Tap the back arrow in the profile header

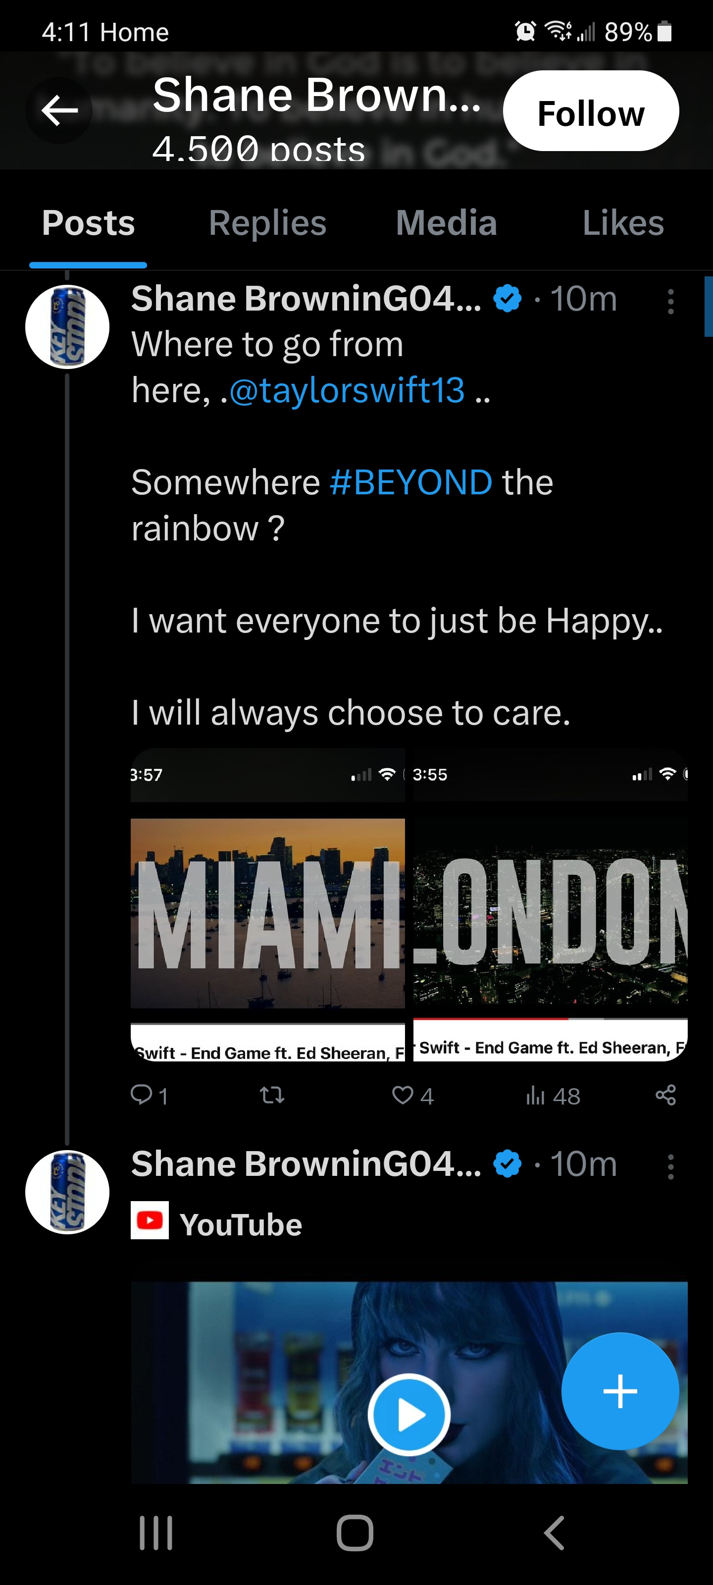point(59,111)
